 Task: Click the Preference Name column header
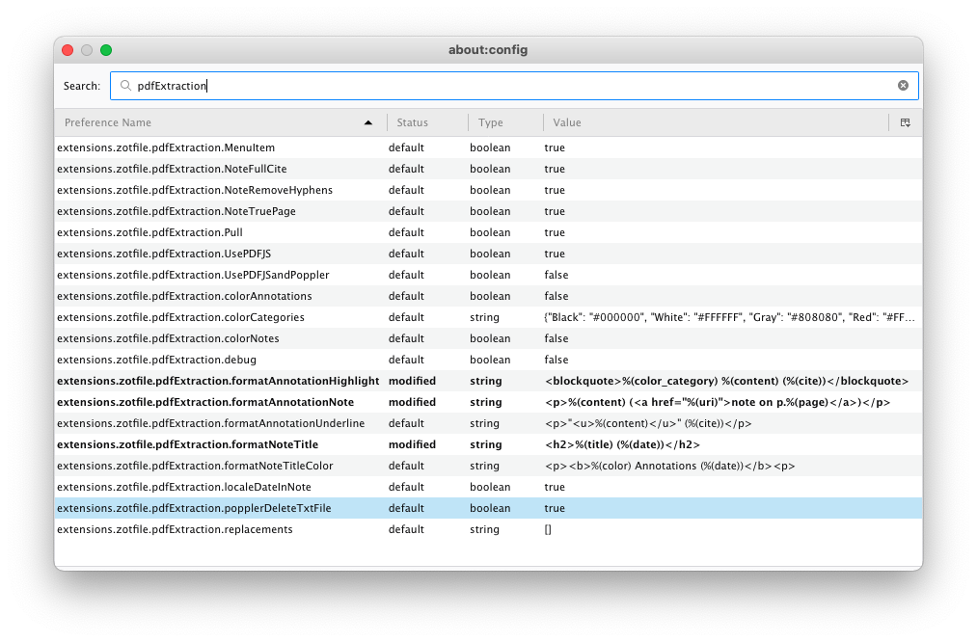pyautogui.click(x=108, y=122)
